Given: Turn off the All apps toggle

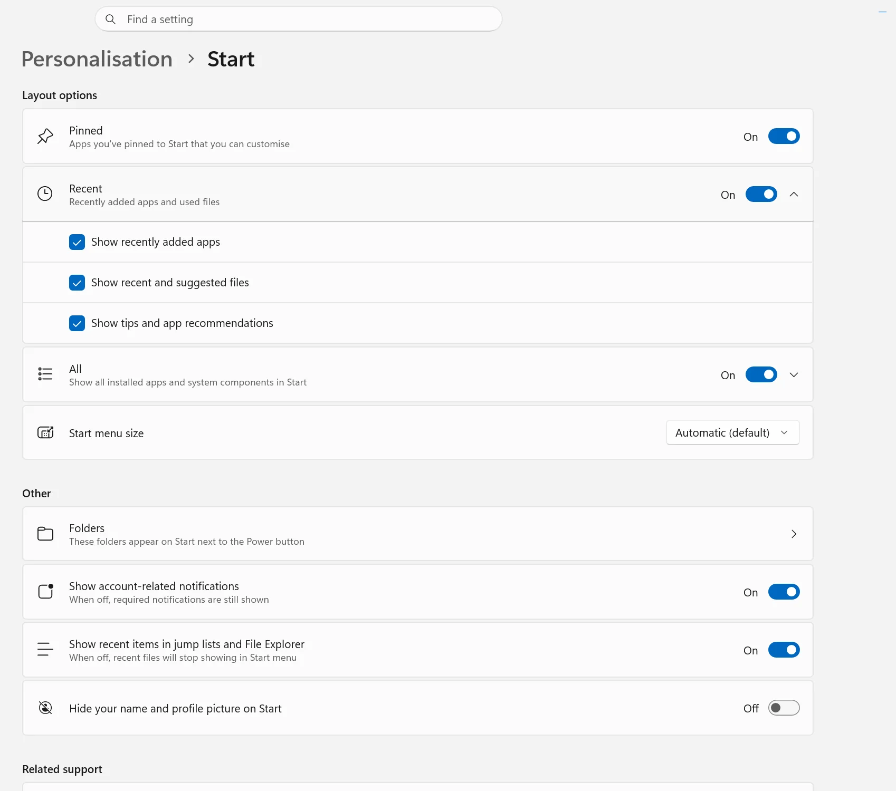Looking at the screenshot, I should coord(761,374).
